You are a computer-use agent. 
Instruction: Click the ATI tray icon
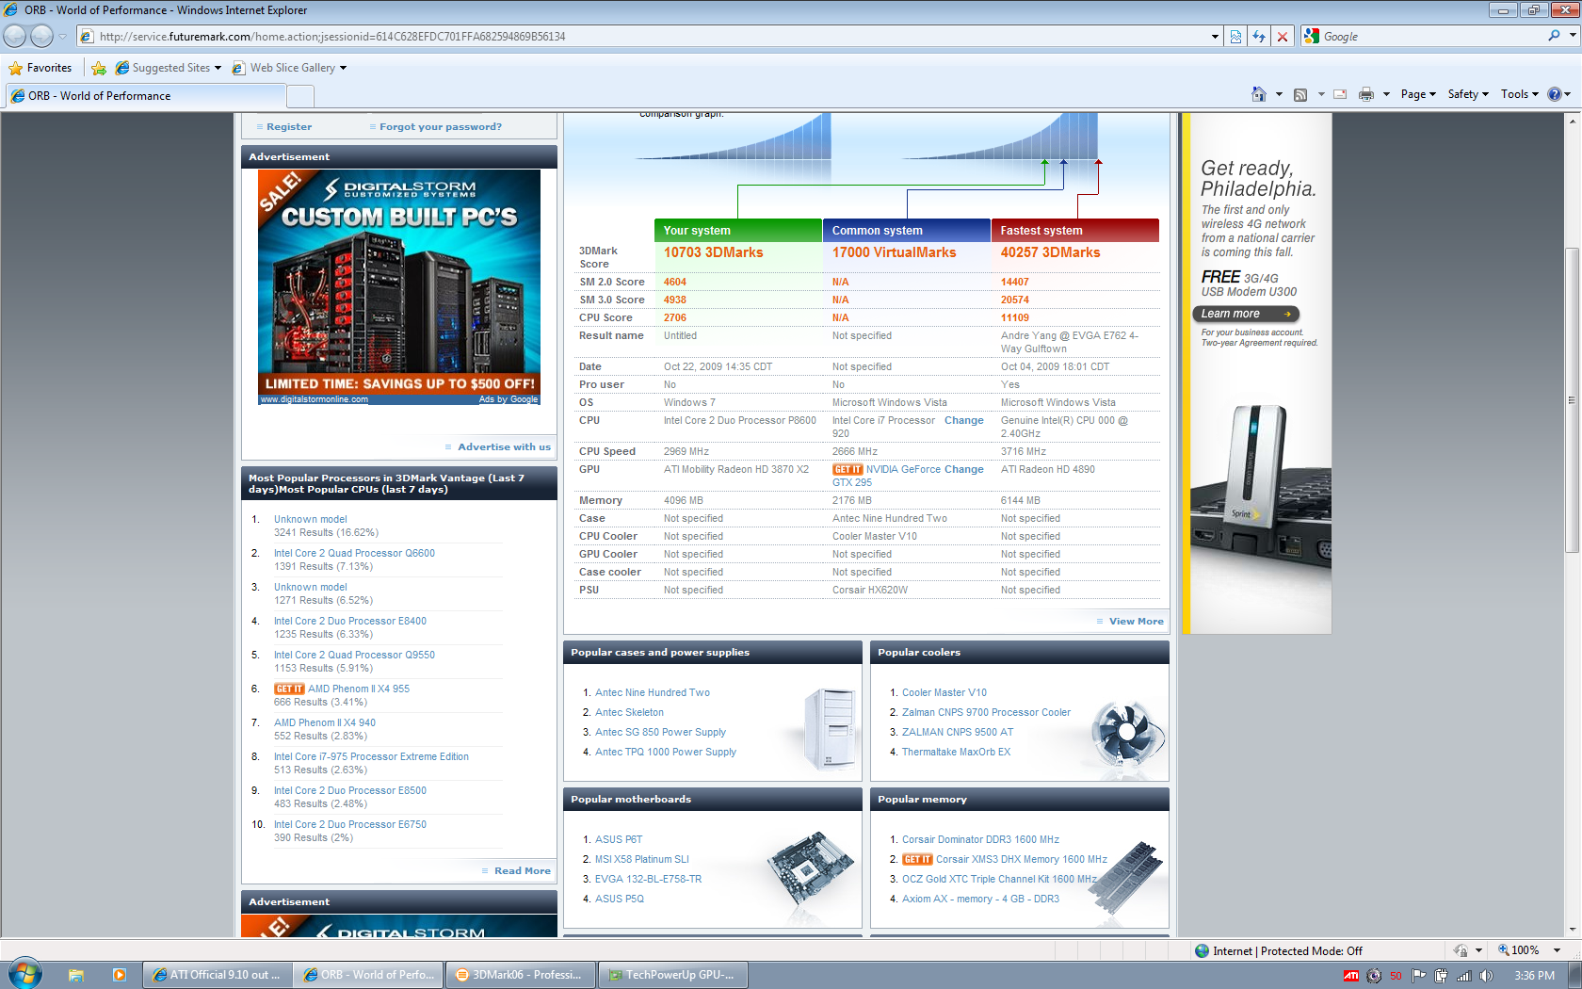point(1351,976)
